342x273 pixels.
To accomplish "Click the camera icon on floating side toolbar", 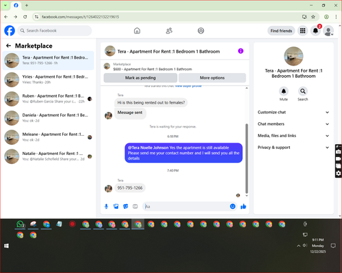I will click(339, 152).
